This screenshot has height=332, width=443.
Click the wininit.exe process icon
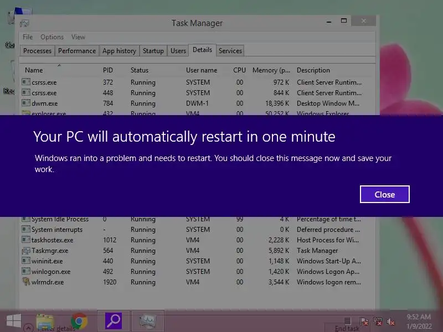pos(26,261)
